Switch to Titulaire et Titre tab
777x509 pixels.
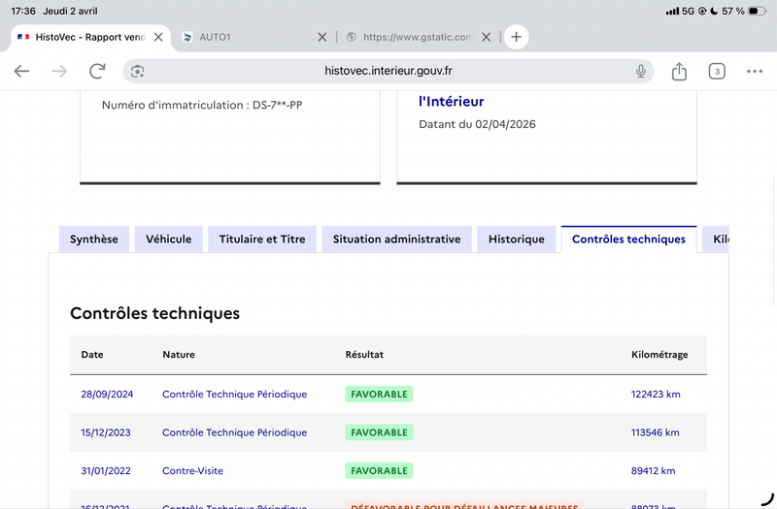(262, 239)
